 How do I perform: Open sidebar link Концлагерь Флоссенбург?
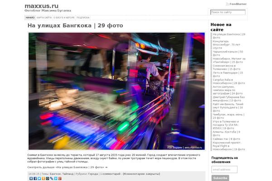[226, 44]
